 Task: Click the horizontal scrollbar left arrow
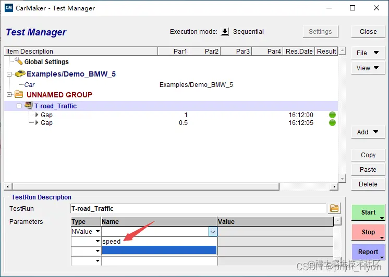pos(8,186)
